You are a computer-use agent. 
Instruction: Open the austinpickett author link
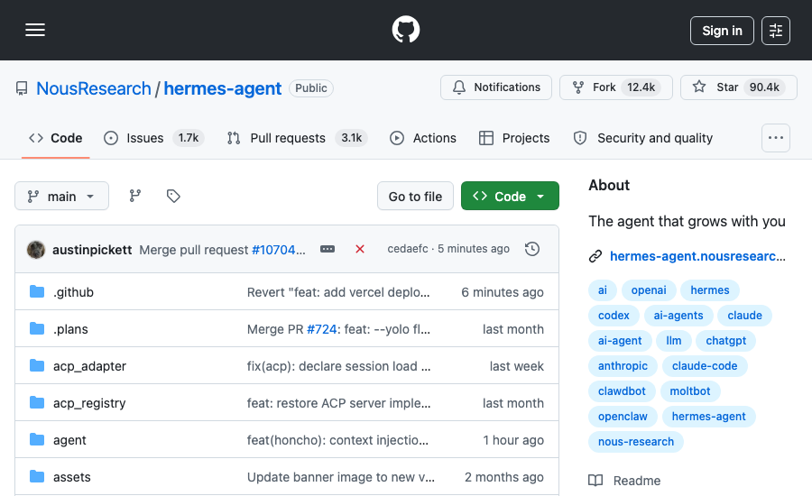[92, 250]
